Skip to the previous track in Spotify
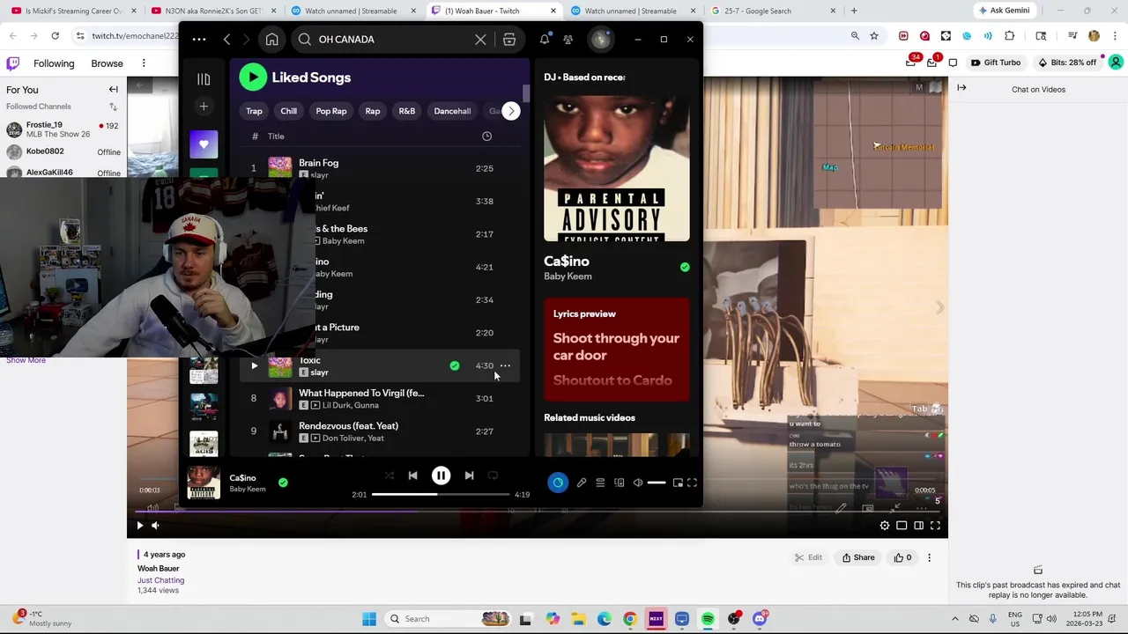 [412, 475]
